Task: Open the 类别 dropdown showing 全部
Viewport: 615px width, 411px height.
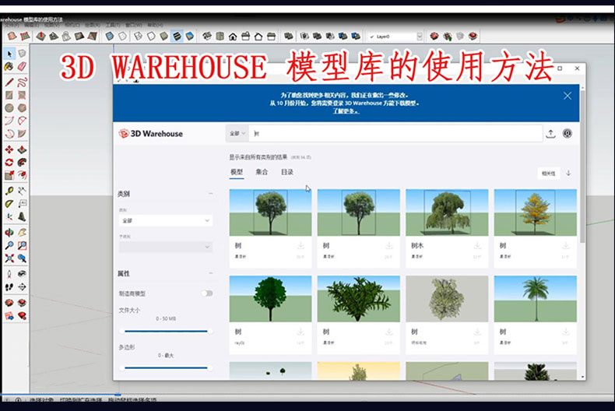Action: (165, 221)
